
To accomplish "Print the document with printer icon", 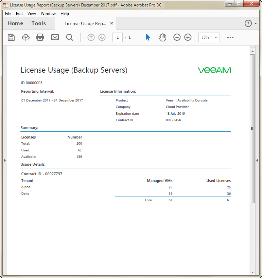I will (40, 37).
